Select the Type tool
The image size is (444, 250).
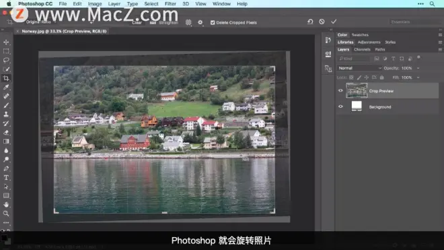[x=6, y=178]
